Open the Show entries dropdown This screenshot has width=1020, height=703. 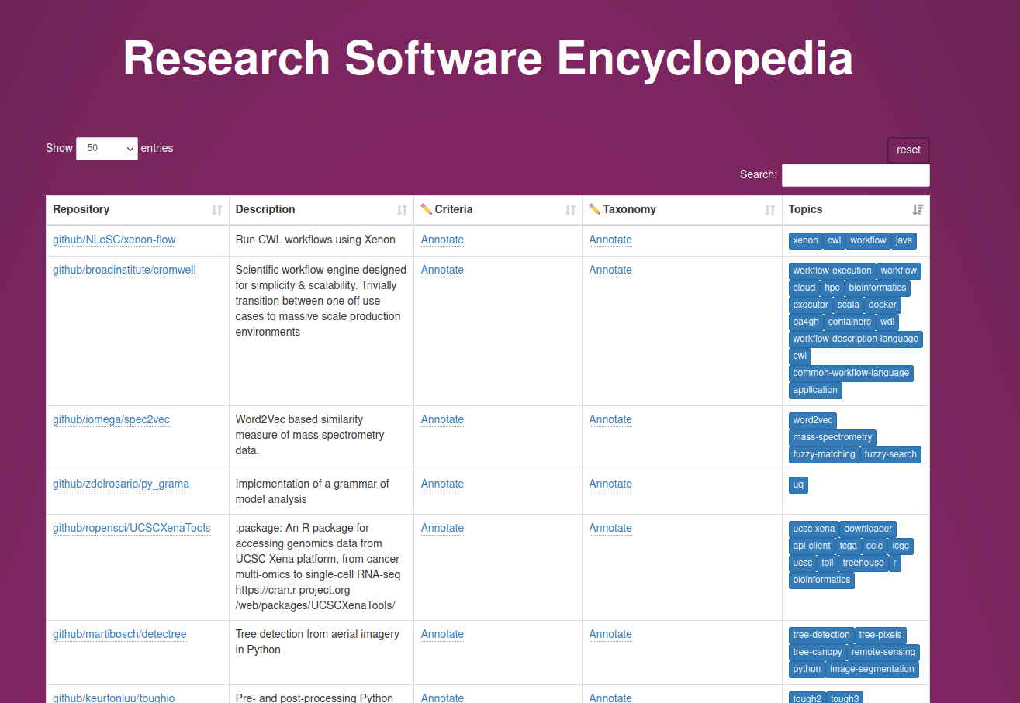107,148
